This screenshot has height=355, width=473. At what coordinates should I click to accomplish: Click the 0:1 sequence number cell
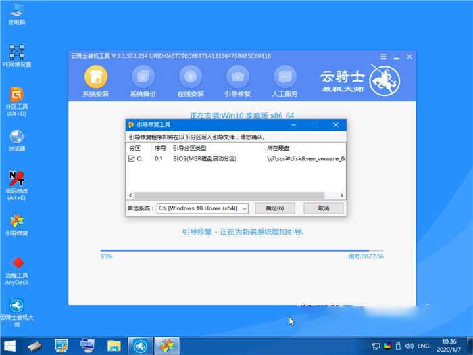[x=158, y=158]
